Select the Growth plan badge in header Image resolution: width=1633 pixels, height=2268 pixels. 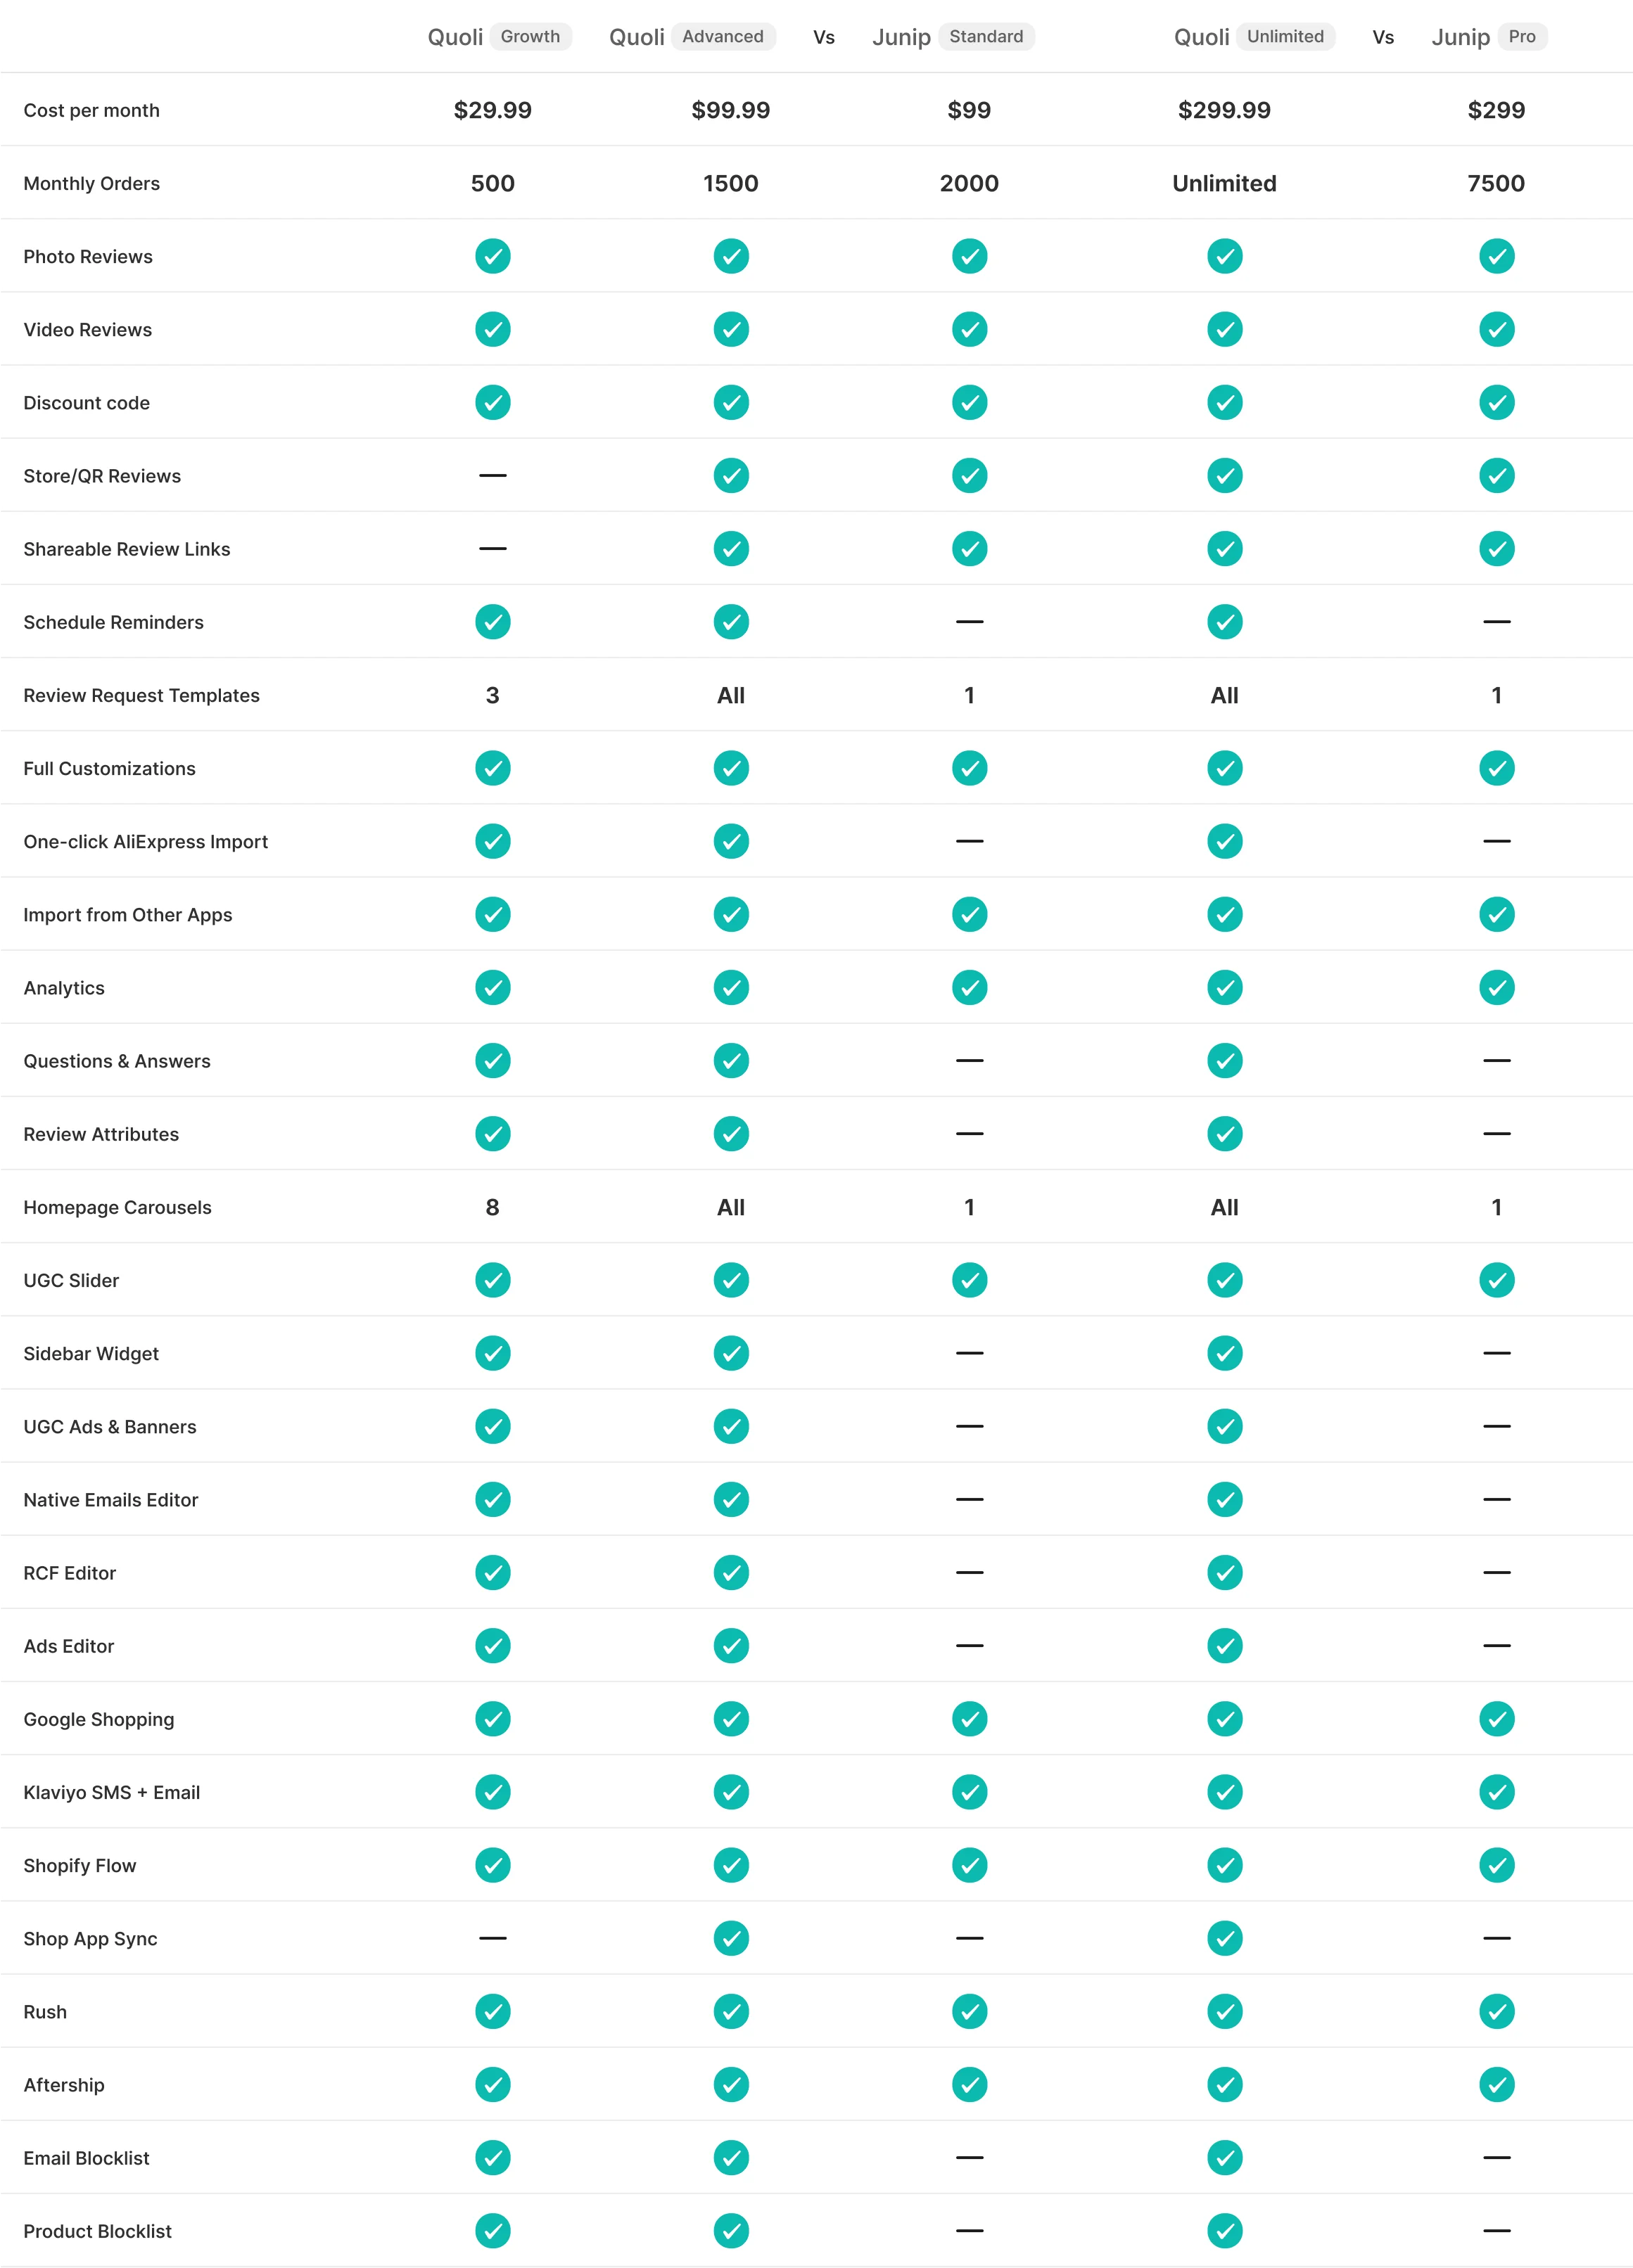(x=530, y=37)
